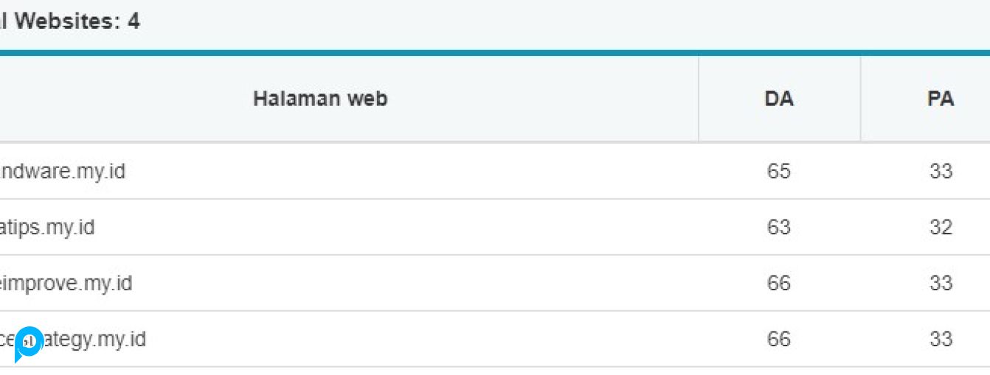
Task: Open the eimprove.my.id website link
Action: (66, 283)
